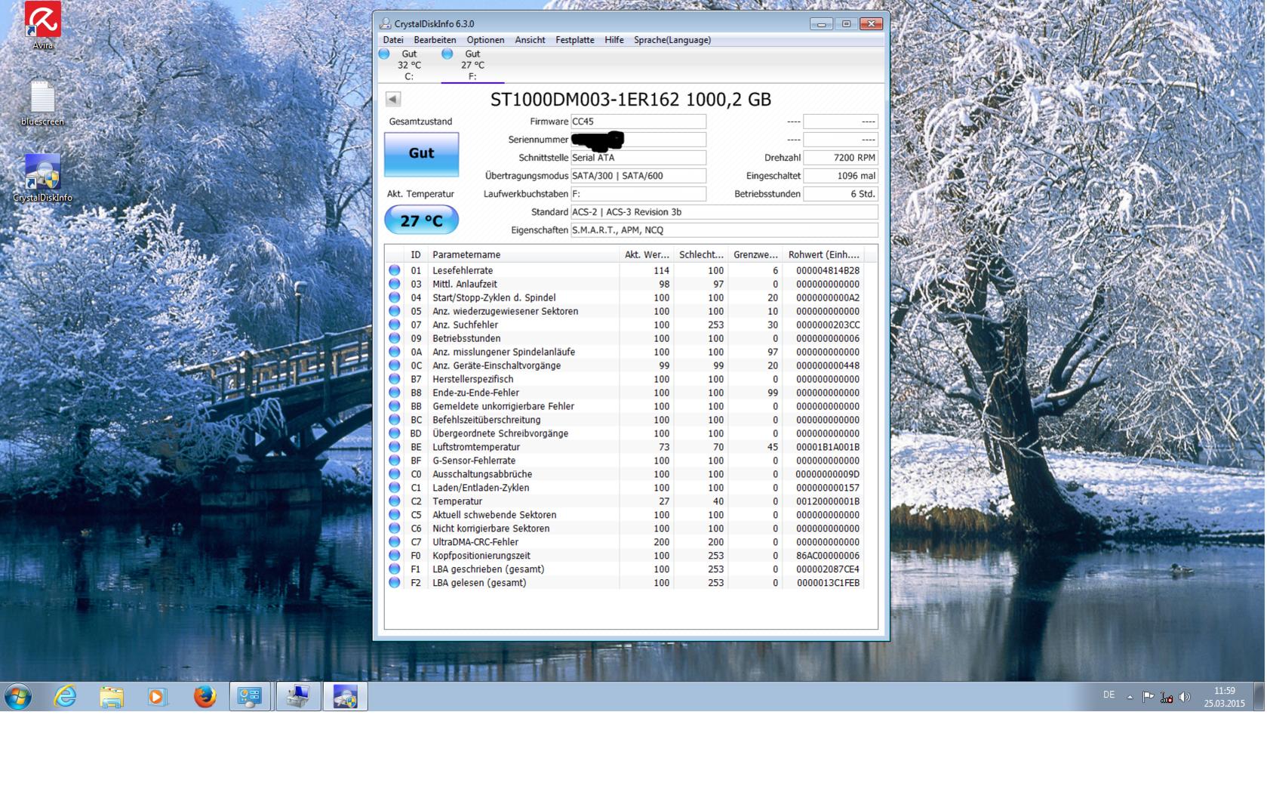Image resolution: width=1267 pixels, height=792 pixels.
Task: Click the Schnittstelle field showing Serial ATA
Action: pyautogui.click(x=638, y=158)
